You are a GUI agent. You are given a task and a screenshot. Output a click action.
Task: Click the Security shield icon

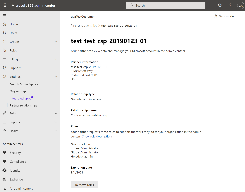pos(4,152)
